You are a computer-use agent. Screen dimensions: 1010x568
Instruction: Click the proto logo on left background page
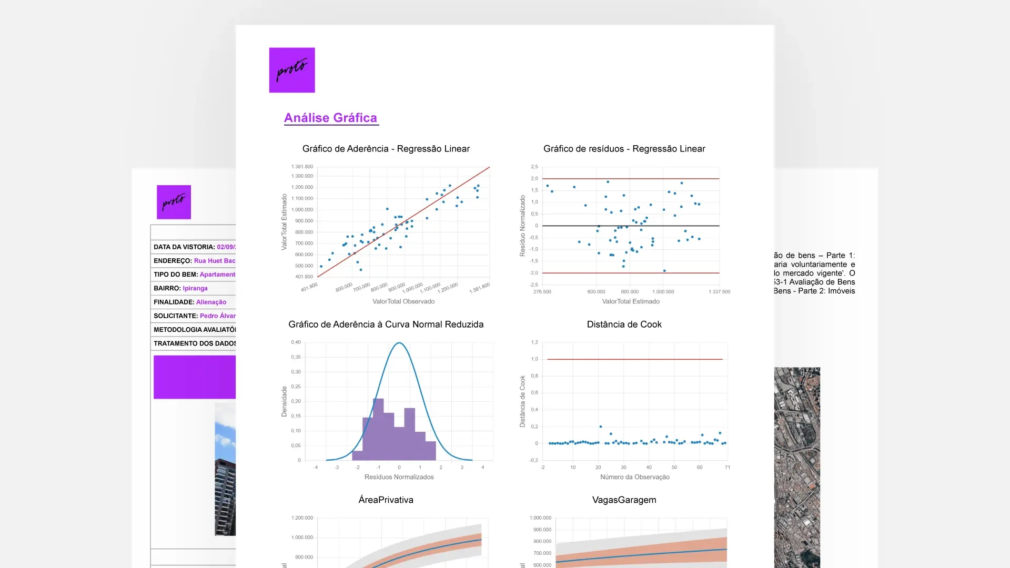174,202
